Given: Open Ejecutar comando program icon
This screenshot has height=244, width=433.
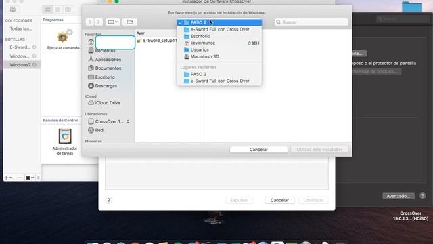Looking at the screenshot, I should (64, 39).
